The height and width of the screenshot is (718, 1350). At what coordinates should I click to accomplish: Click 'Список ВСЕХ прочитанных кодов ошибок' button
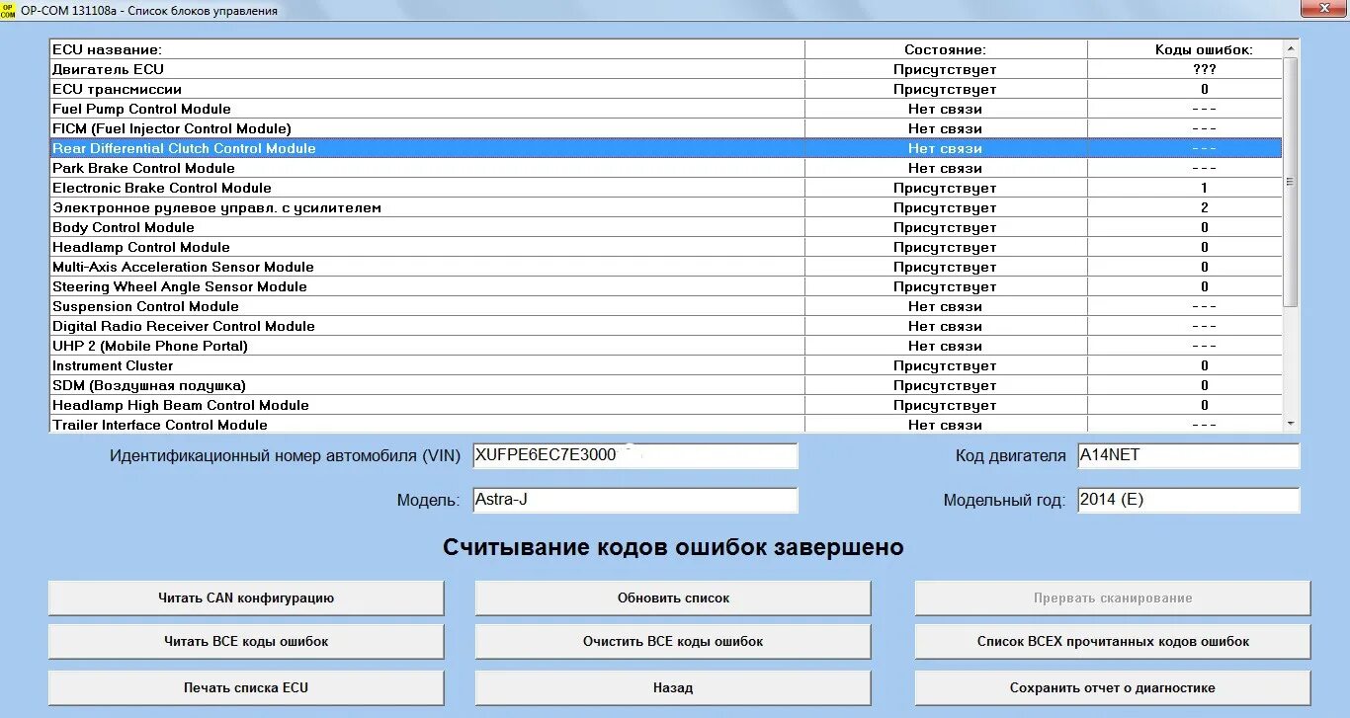click(x=1113, y=641)
